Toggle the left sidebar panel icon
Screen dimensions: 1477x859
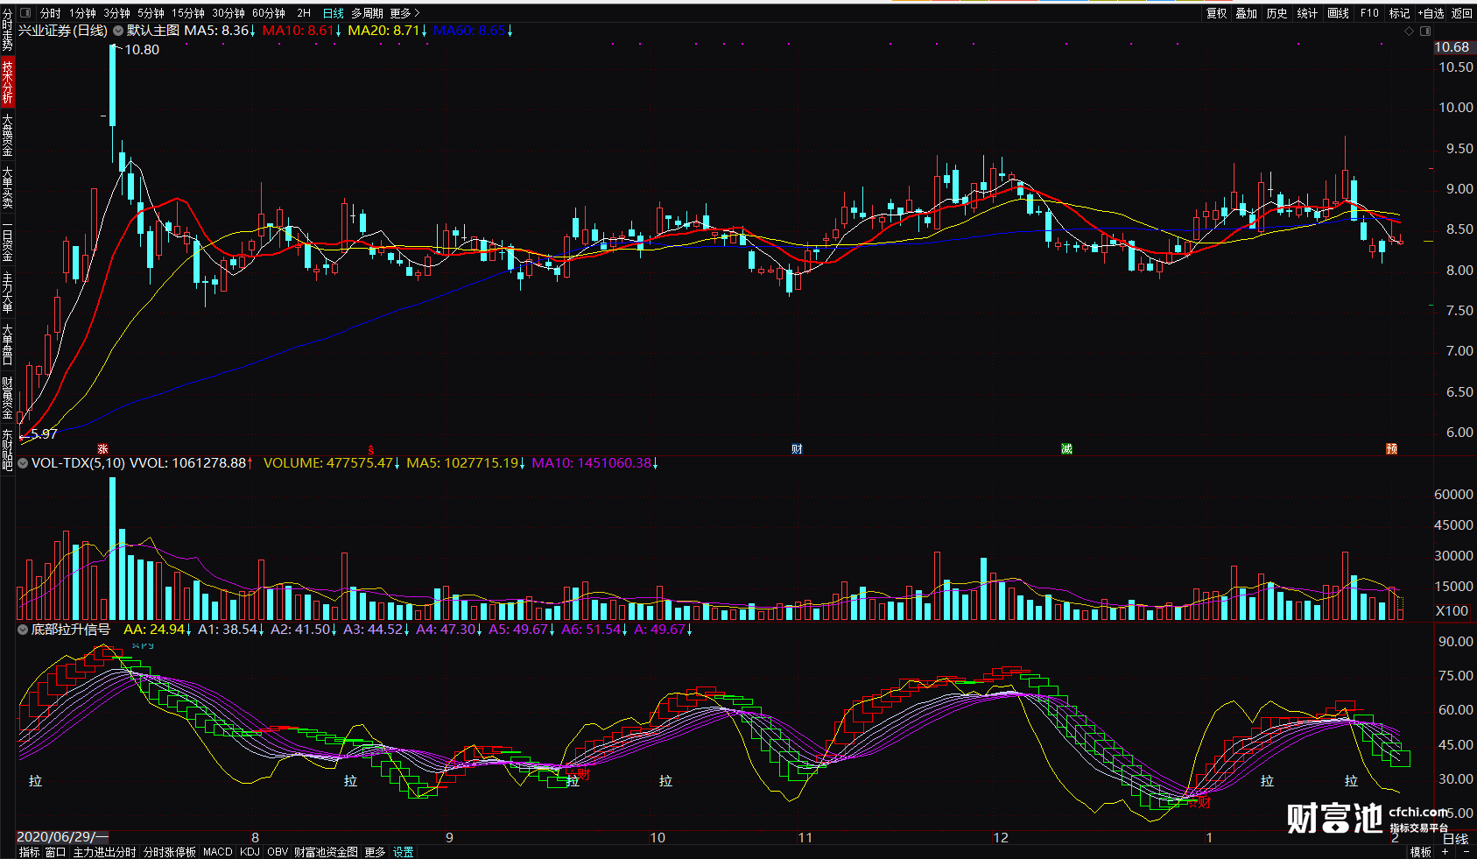coord(25,13)
